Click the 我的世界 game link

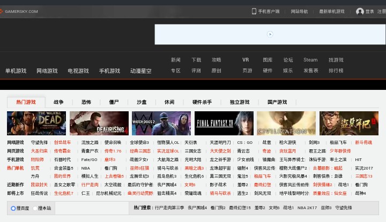tap(63, 177)
